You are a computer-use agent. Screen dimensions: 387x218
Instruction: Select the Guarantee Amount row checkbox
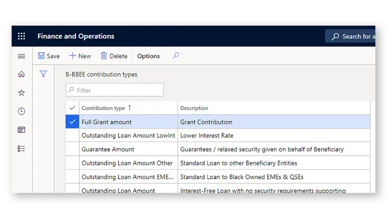73,149
